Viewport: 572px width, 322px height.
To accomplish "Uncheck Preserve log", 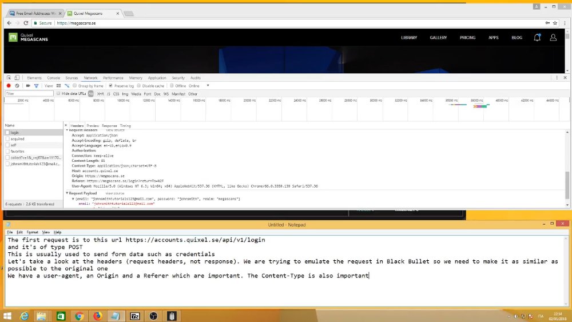I will pyautogui.click(x=110, y=86).
